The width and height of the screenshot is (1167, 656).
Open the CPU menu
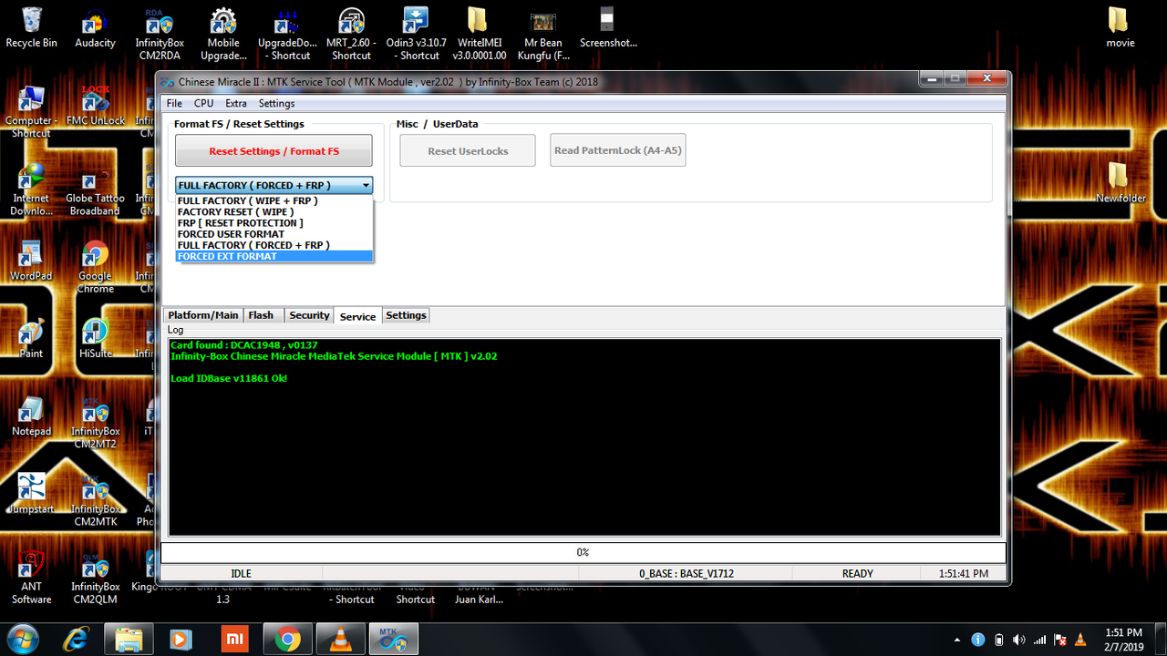tap(204, 104)
